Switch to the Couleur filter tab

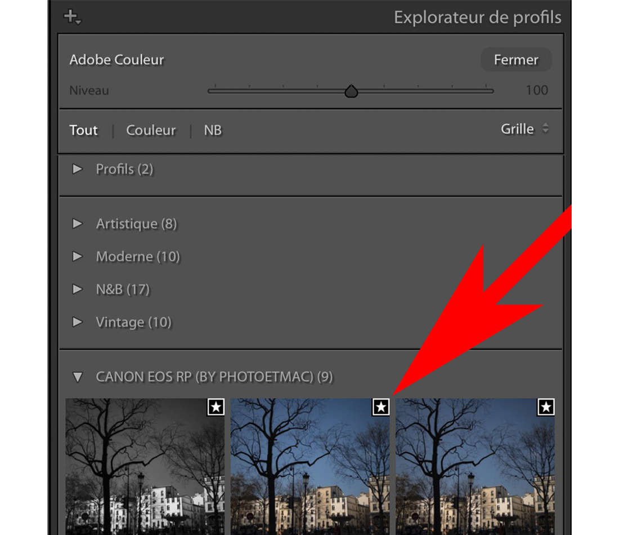pos(151,130)
